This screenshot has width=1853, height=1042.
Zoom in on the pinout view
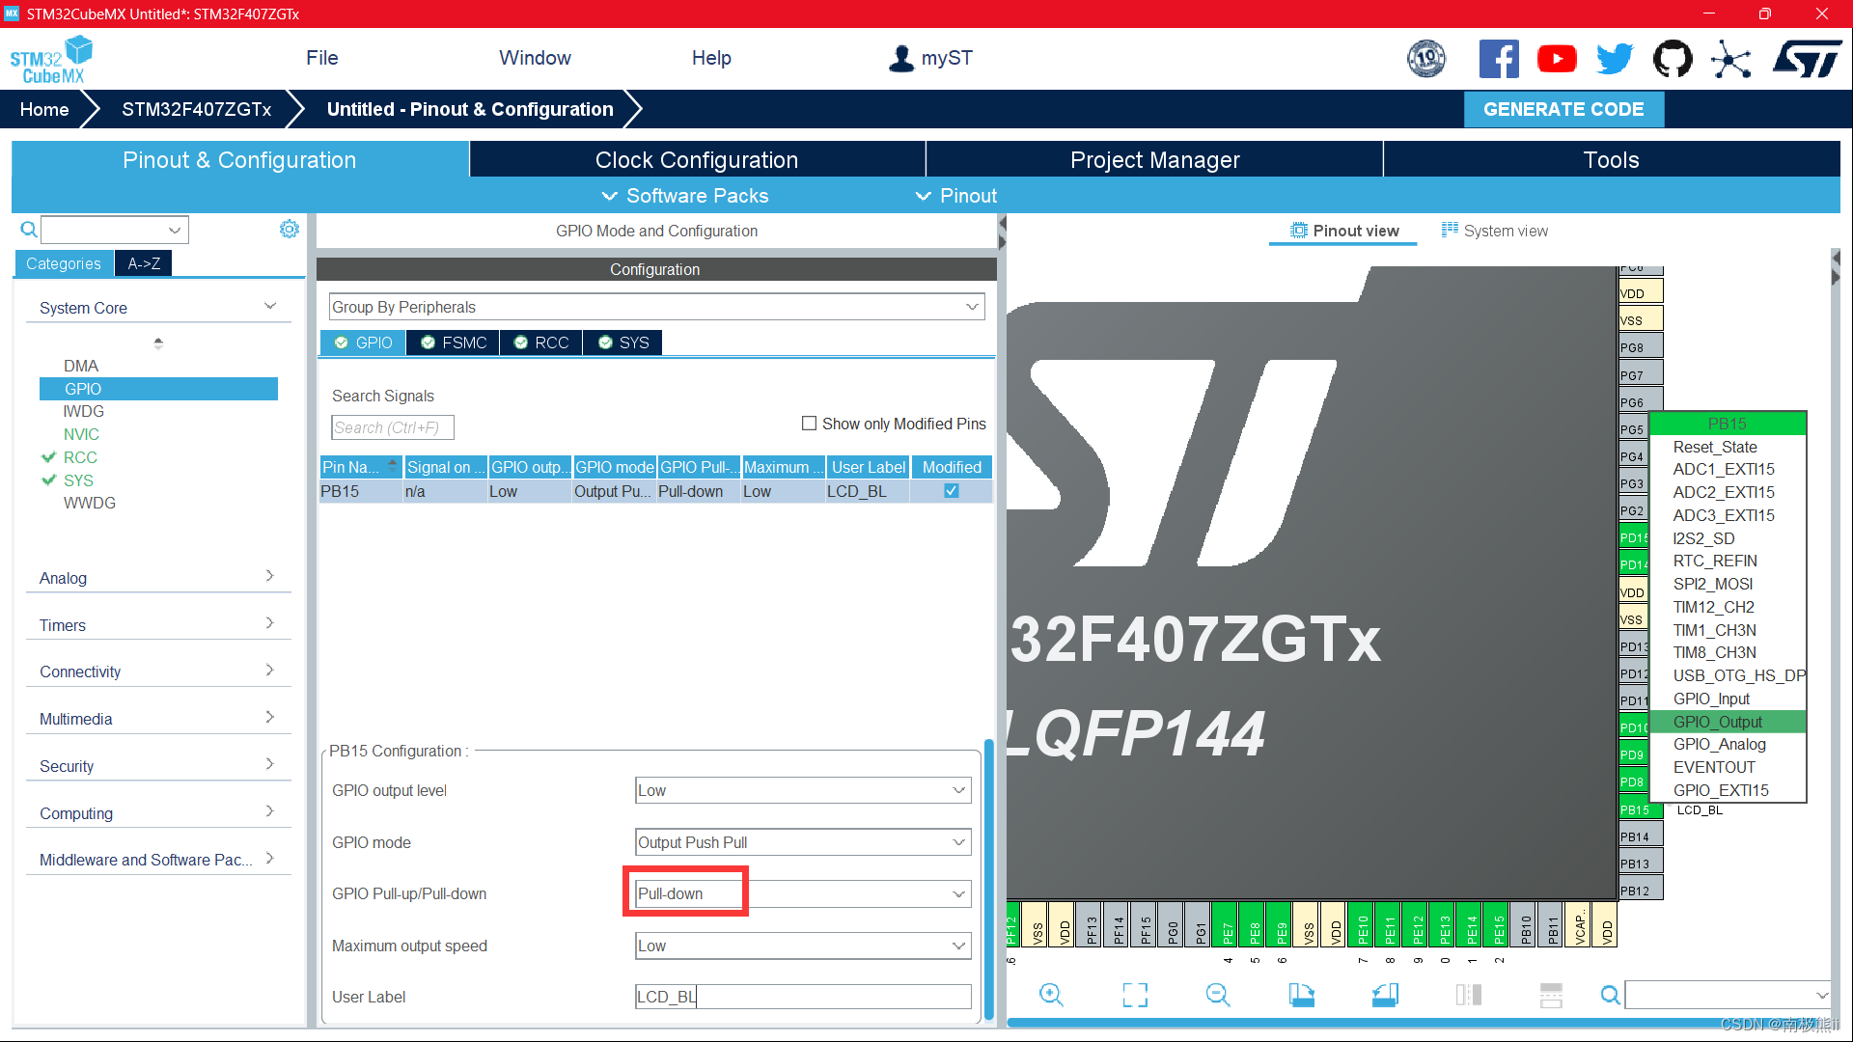(1051, 994)
